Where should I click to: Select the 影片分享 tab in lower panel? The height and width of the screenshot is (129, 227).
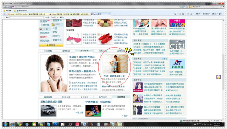[x=66, y=97]
